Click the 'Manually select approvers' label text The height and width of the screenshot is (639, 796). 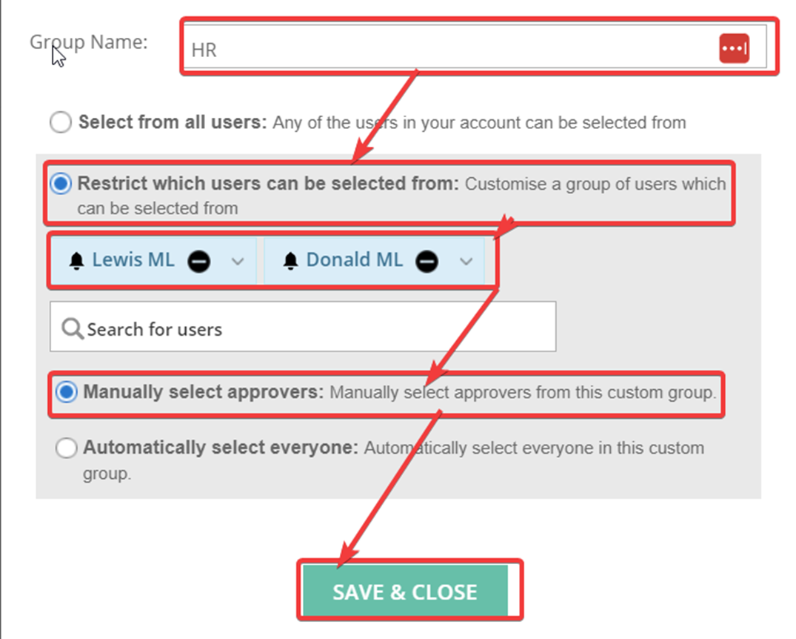204,392
